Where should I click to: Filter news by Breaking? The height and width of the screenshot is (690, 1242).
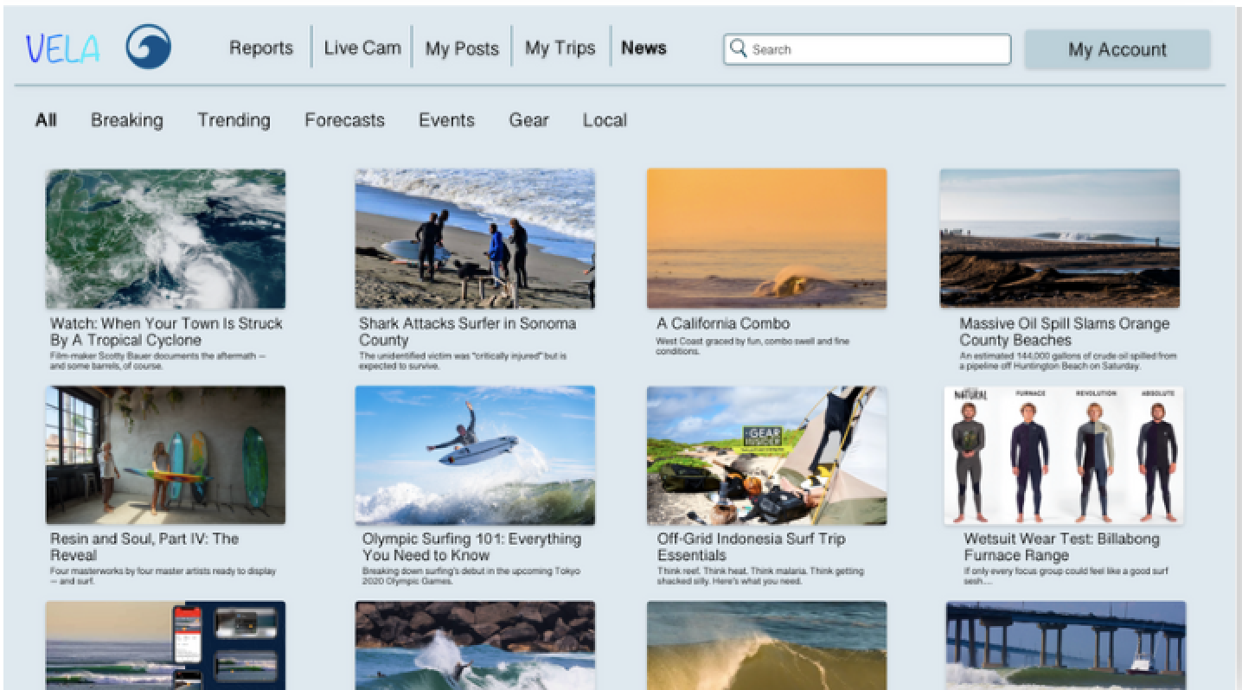(127, 120)
